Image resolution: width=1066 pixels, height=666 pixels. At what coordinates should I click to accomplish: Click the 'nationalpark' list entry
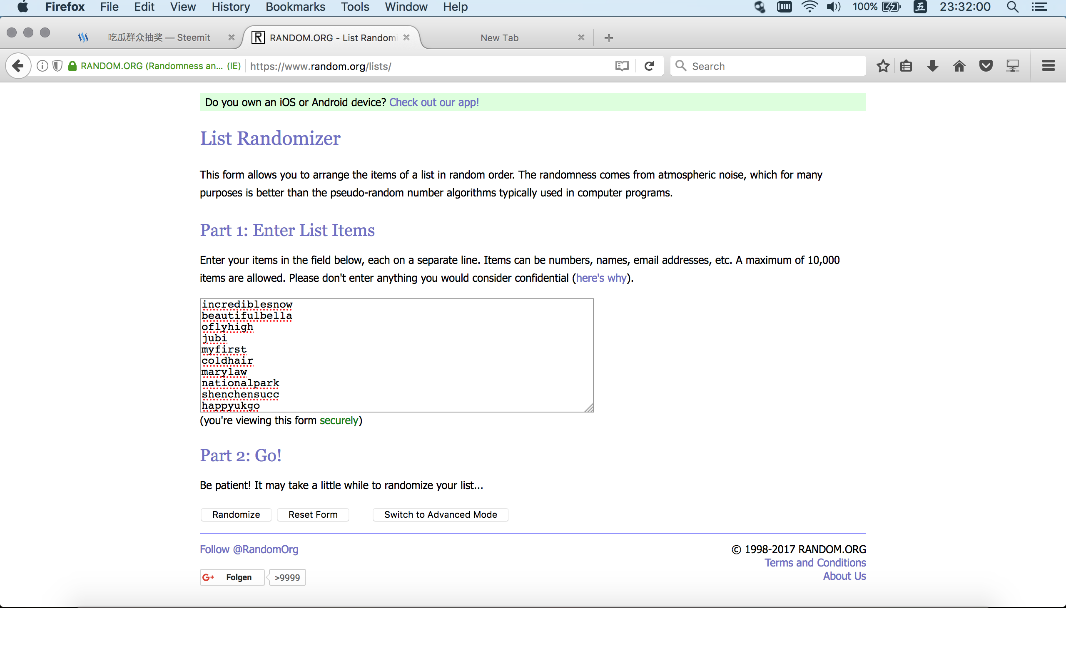click(x=240, y=383)
